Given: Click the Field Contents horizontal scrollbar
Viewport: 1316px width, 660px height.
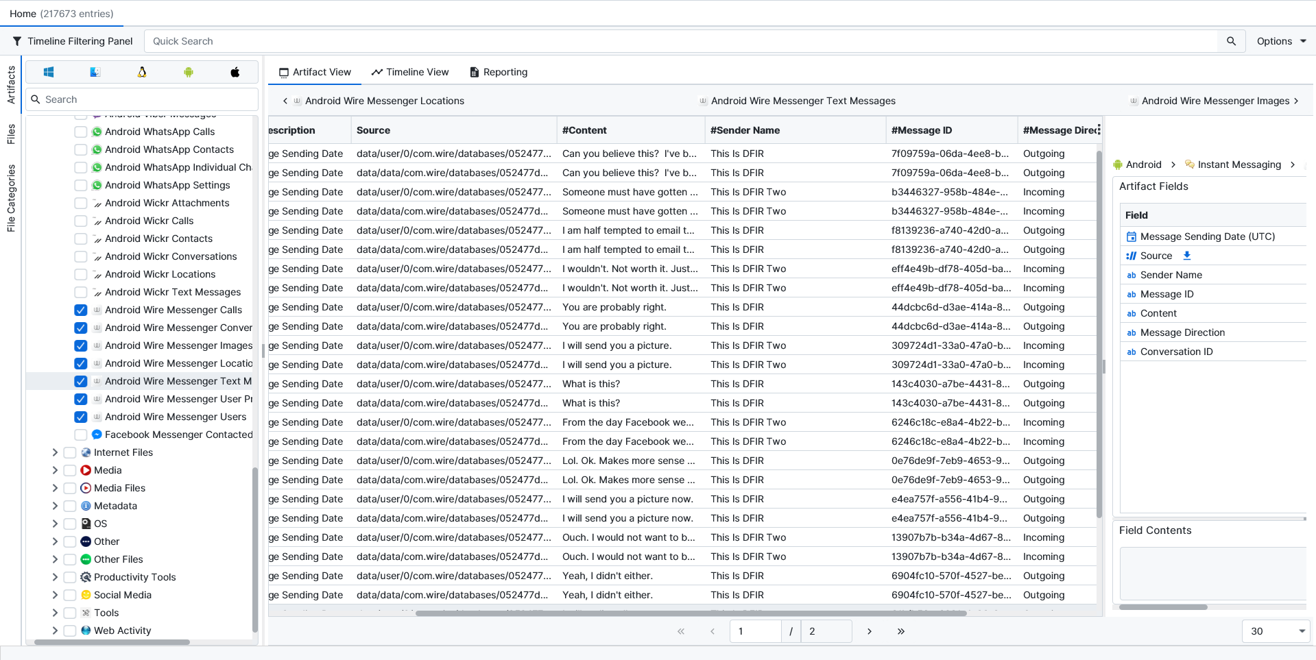Looking at the screenshot, I should pyautogui.click(x=1163, y=607).
